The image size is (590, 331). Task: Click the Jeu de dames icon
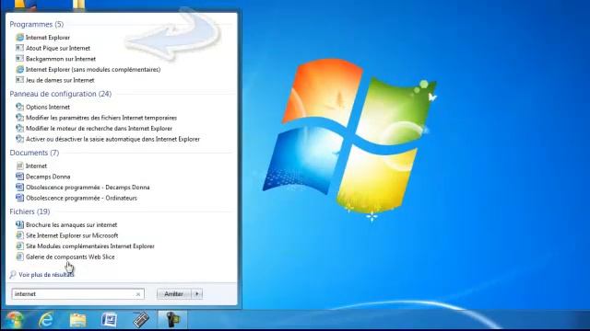pos(19,80)
